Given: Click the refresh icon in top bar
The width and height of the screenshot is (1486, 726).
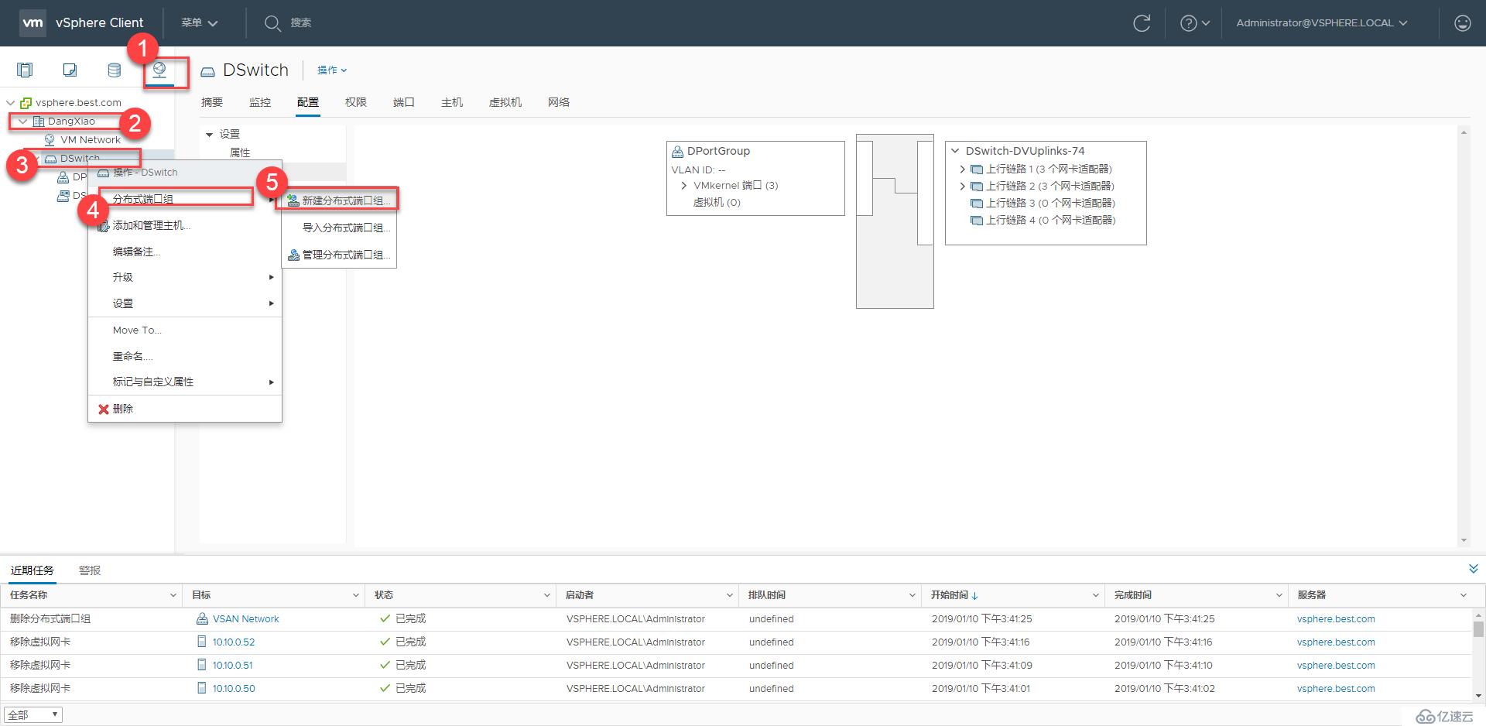Looking at the screenshot, I should pyautogui.click(x=1142, y=23).
